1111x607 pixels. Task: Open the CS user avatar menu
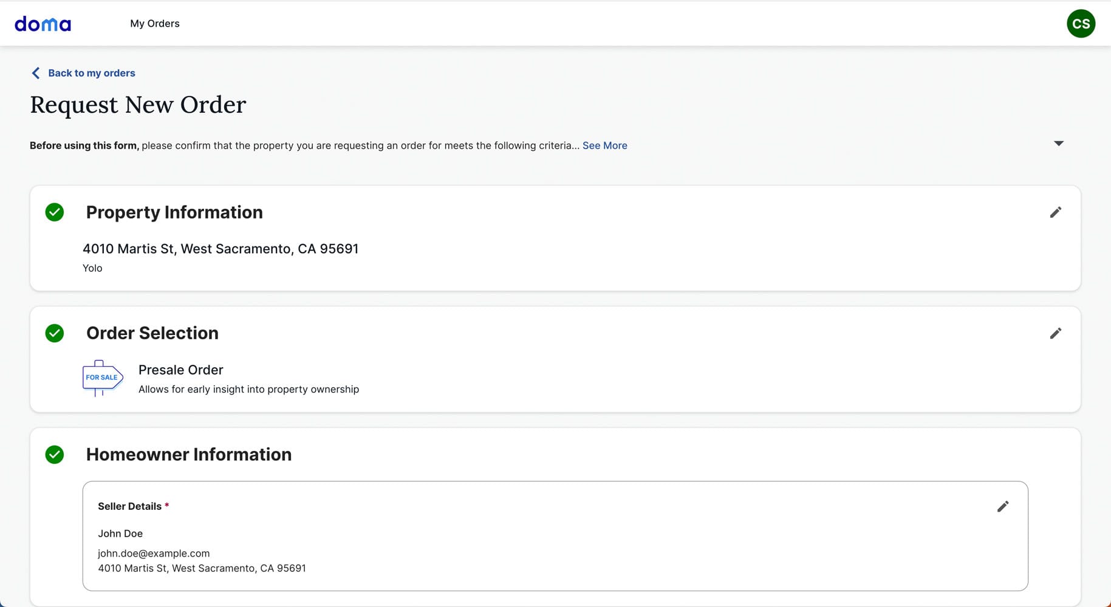pos(1081,24)
